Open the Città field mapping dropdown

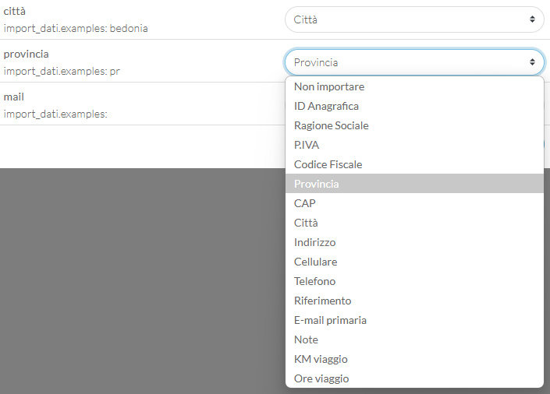pyautogui.click(x=414, y=19)
